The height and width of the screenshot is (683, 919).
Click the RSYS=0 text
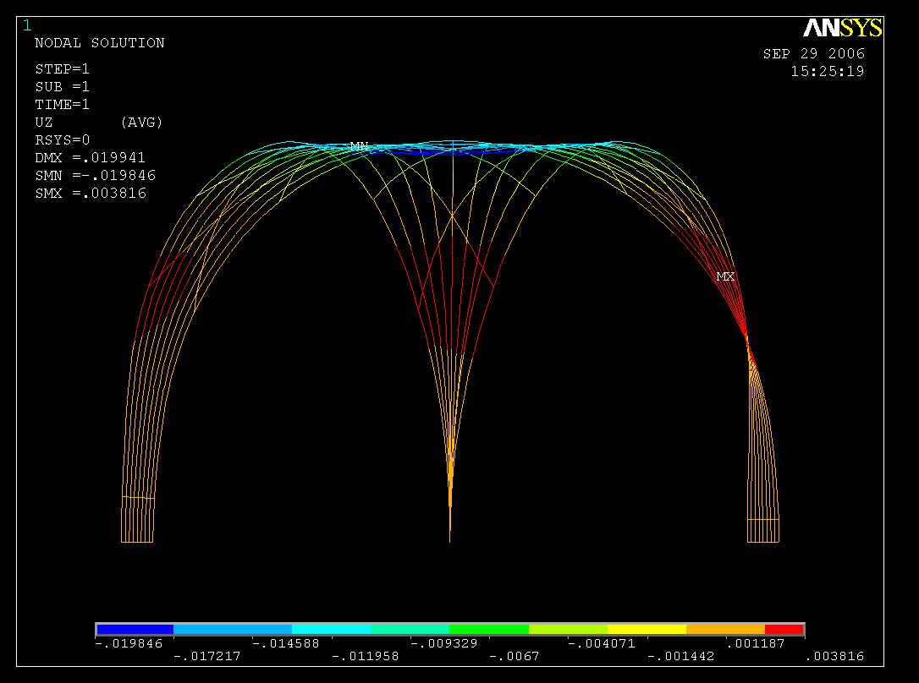pos(62,139)
